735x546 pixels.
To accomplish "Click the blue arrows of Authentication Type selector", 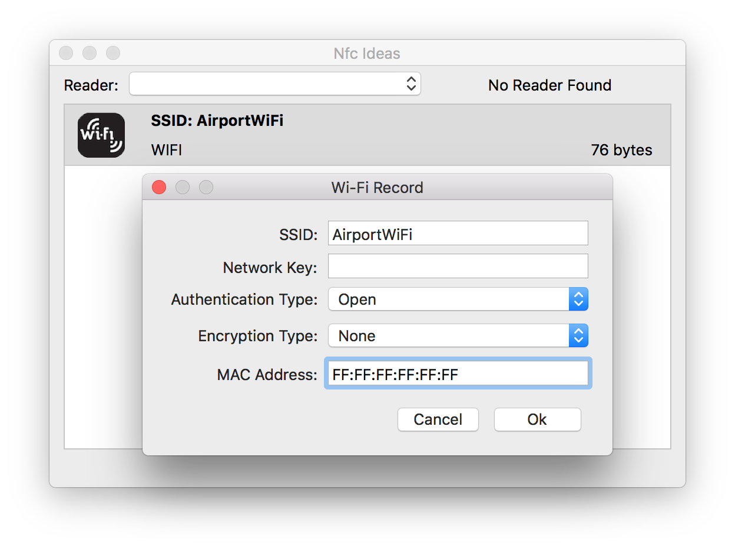I will click(x=578, y=299).
